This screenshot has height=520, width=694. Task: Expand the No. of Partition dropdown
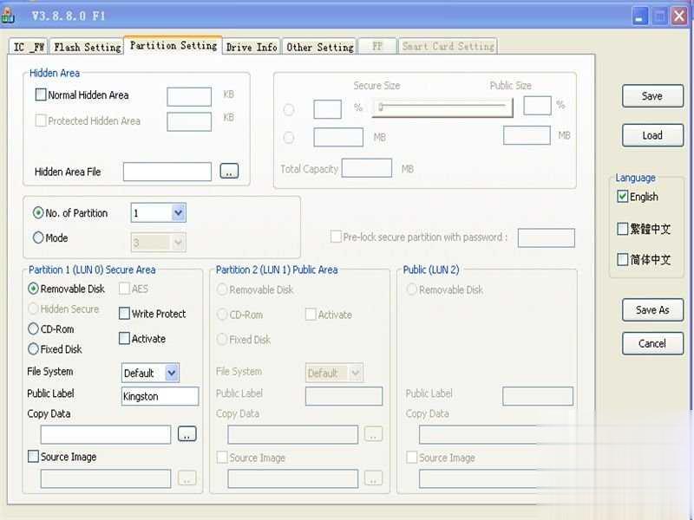[x=179, y=212]
